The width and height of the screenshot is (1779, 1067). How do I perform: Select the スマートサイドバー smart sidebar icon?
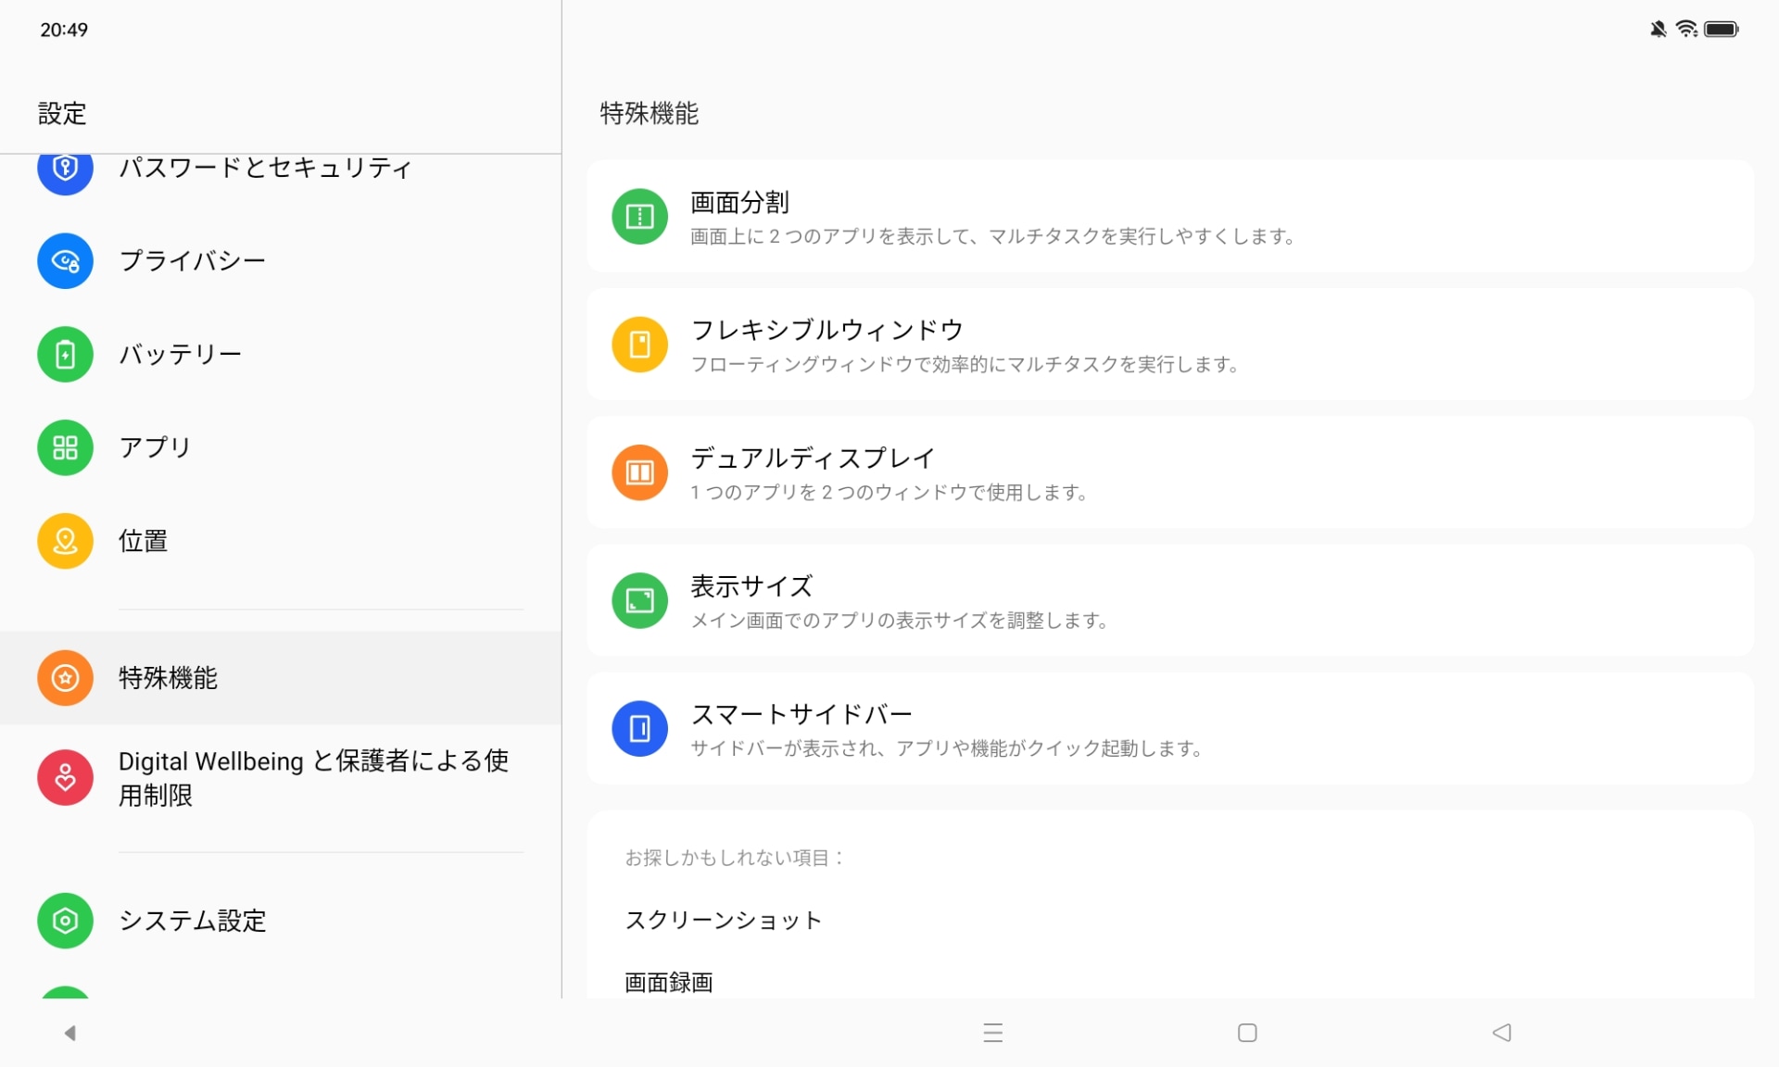tap(639, 729)
